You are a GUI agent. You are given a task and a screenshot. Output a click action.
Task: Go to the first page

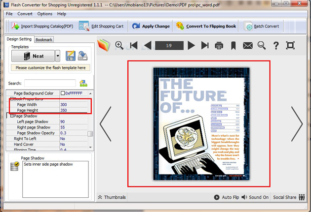[x=134, y=45]
